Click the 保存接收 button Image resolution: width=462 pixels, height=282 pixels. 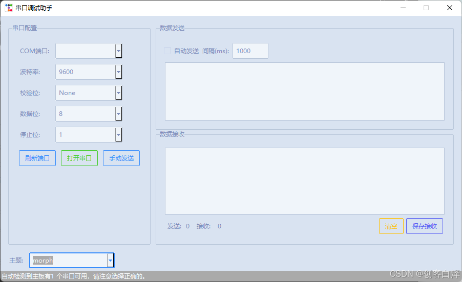pos(425,226)
